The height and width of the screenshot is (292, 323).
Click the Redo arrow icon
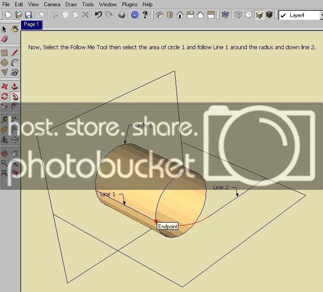(109, 15)
